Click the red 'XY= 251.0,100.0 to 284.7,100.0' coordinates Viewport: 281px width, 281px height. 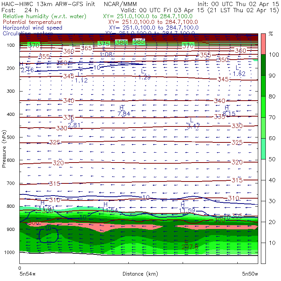click(x=153, y=22)
